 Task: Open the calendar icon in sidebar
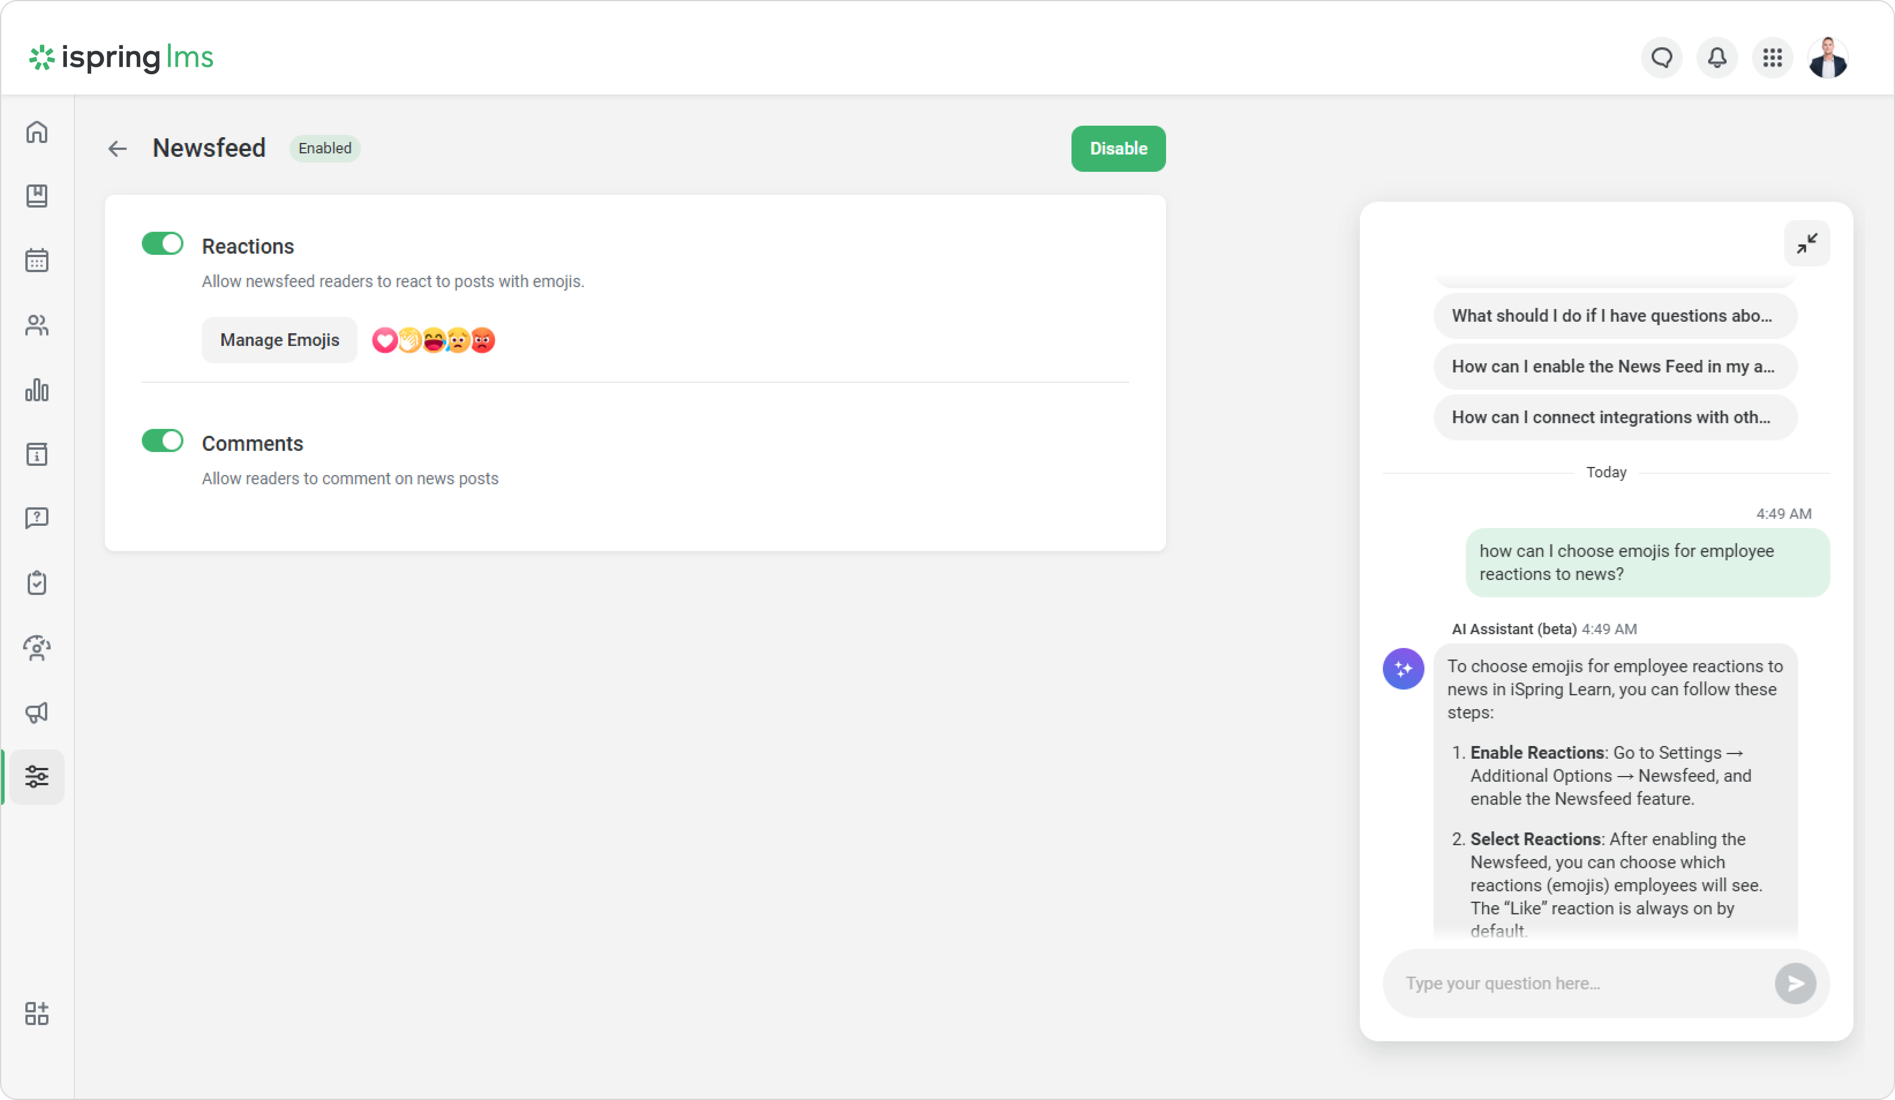(x=37, y=260)
